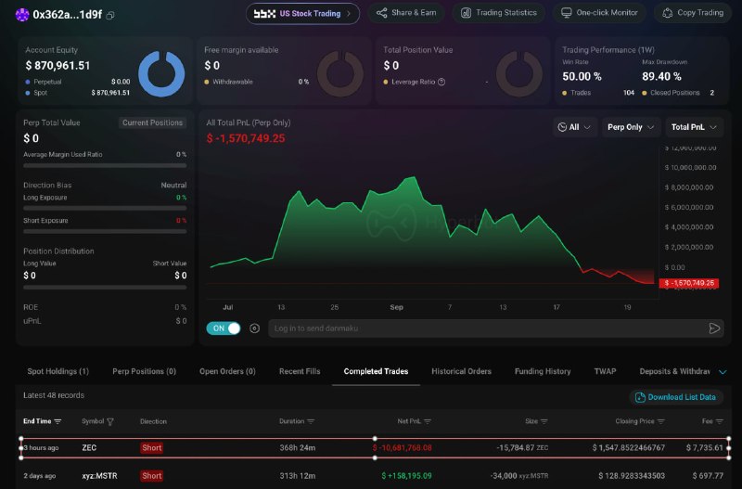Screen dimensions: 742x489
Task: Sort the Duration column
Action: coord(311,421)
